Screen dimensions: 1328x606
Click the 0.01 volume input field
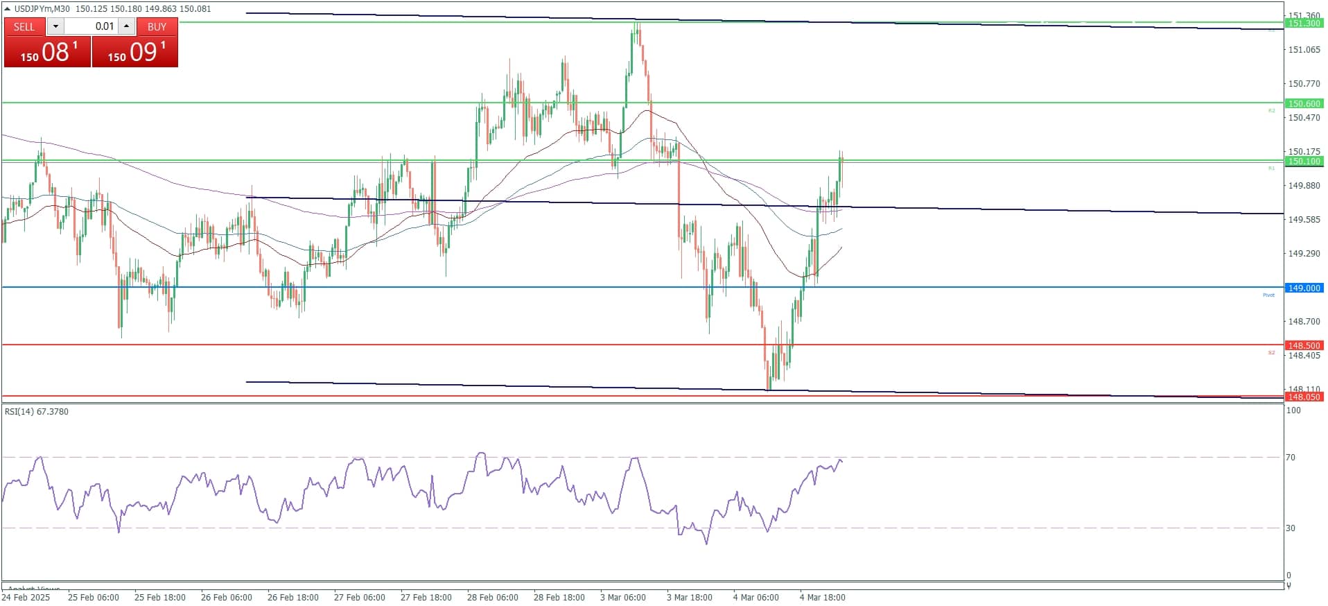tap(91, 26)
